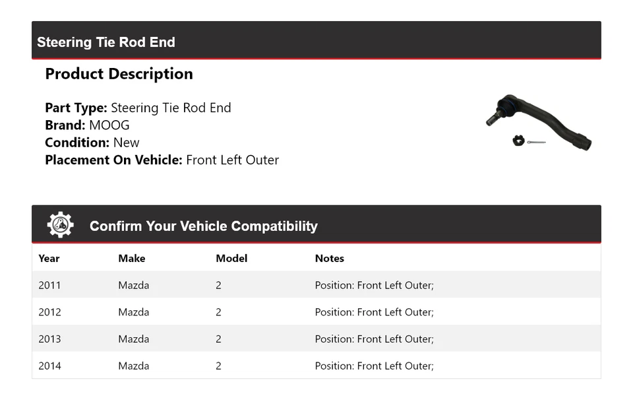Click the castle nut in product photo
This screenshot has height=400, width=633.
[x=519, y=141]
